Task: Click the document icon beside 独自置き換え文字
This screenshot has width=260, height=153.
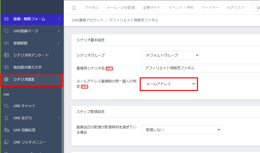Action: (x=7, y=67)
